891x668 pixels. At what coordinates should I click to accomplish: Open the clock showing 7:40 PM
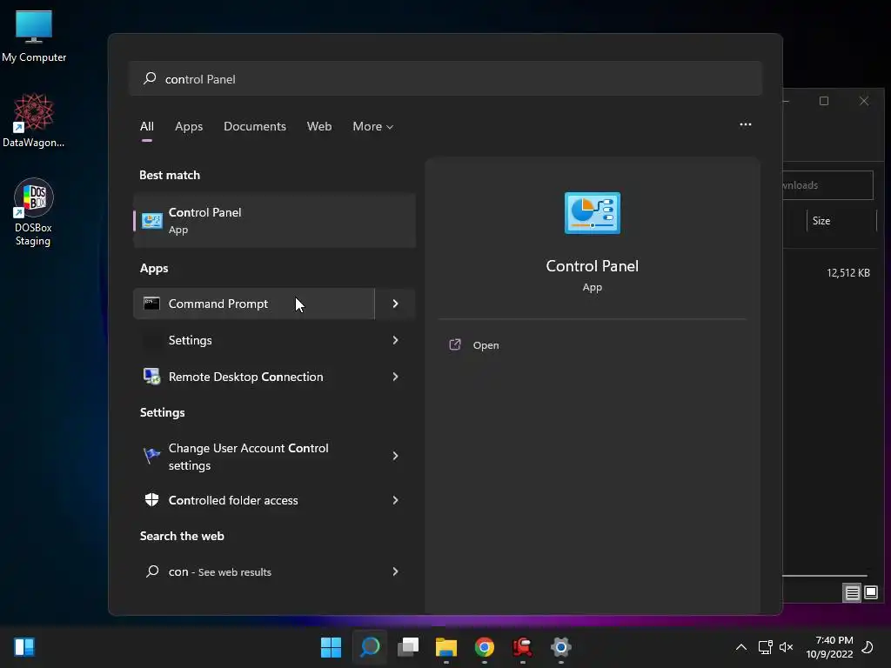[x=829, y=647]
